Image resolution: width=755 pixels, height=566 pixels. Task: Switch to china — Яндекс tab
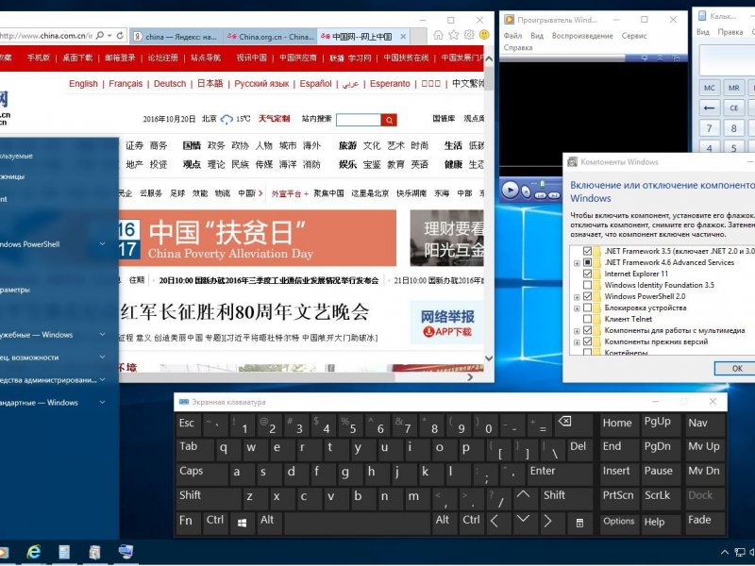coord(176,37)
